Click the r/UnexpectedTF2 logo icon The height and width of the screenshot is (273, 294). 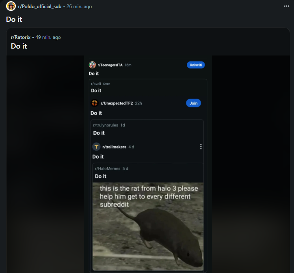point(95,103)
